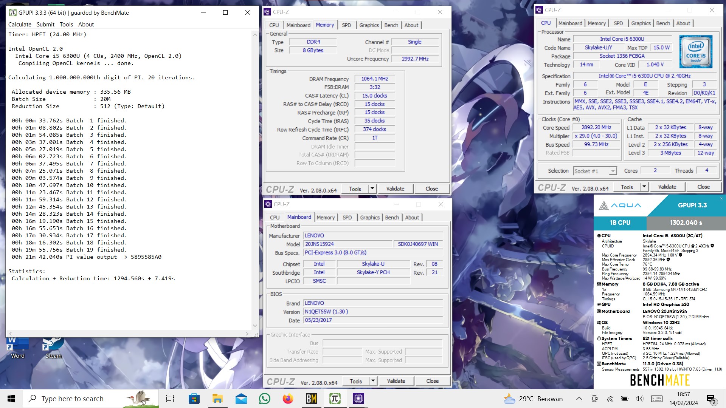
Task: Open the Tools menu in GPUPI
Action: coord(66,24)
